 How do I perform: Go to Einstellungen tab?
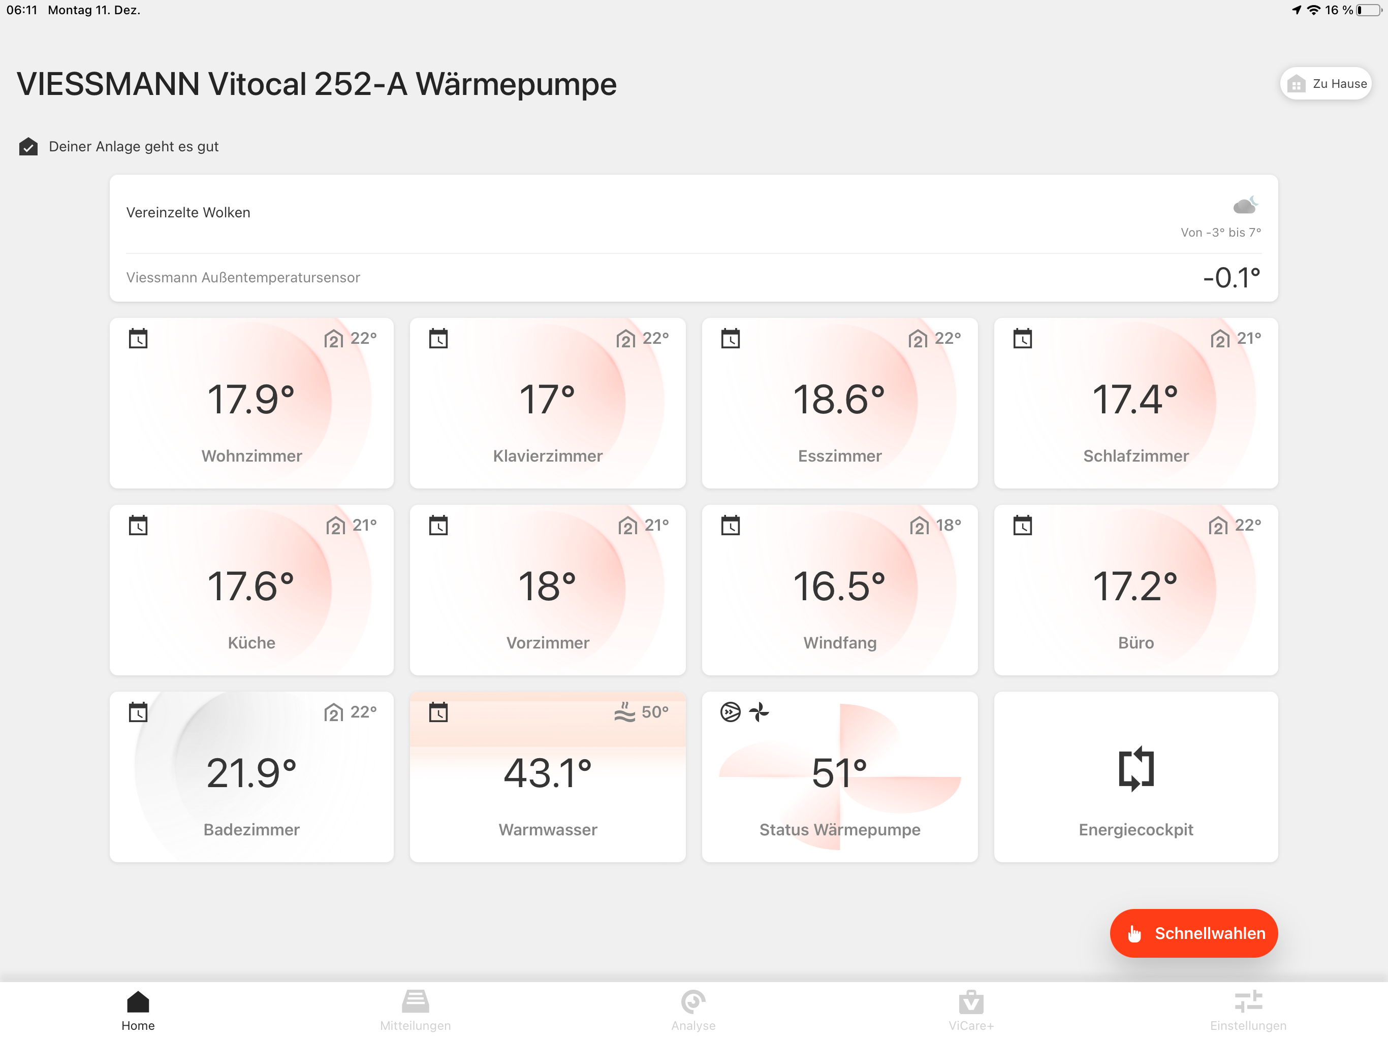pyautogui.click(x=1247, y=1009)
